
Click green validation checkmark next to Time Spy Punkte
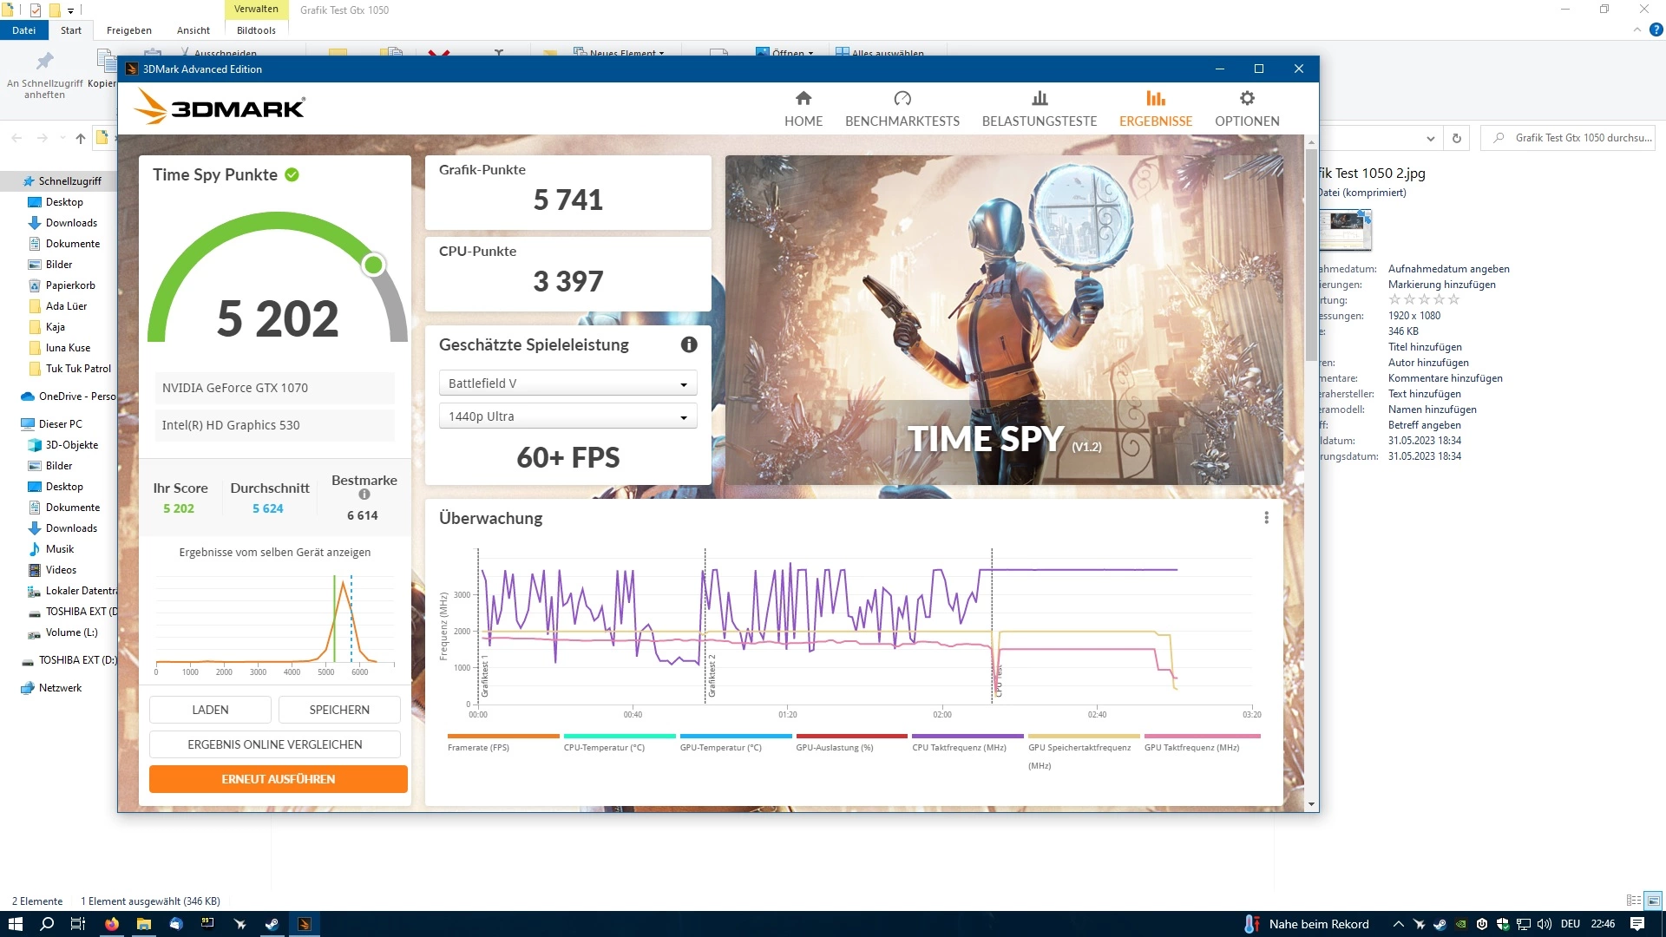(x=292, y=174)
